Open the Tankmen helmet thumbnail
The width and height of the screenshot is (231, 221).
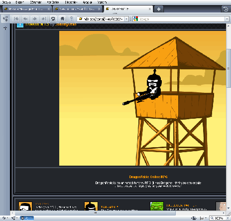pos(91,206)
